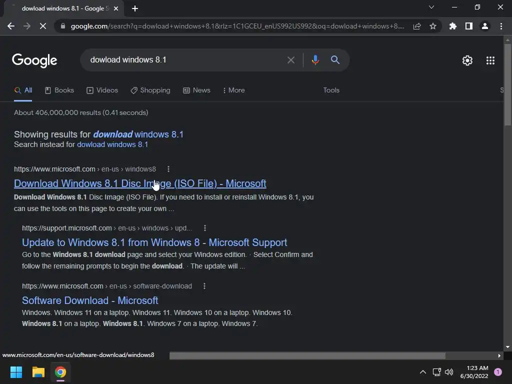
Task: Click corrected 'download windows 8.1' link
Action: tap(138, 134)
